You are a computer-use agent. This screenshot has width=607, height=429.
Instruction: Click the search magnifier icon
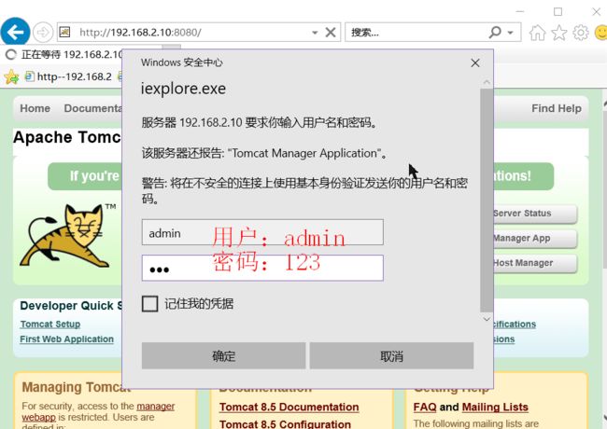click(x=495, y=32)
